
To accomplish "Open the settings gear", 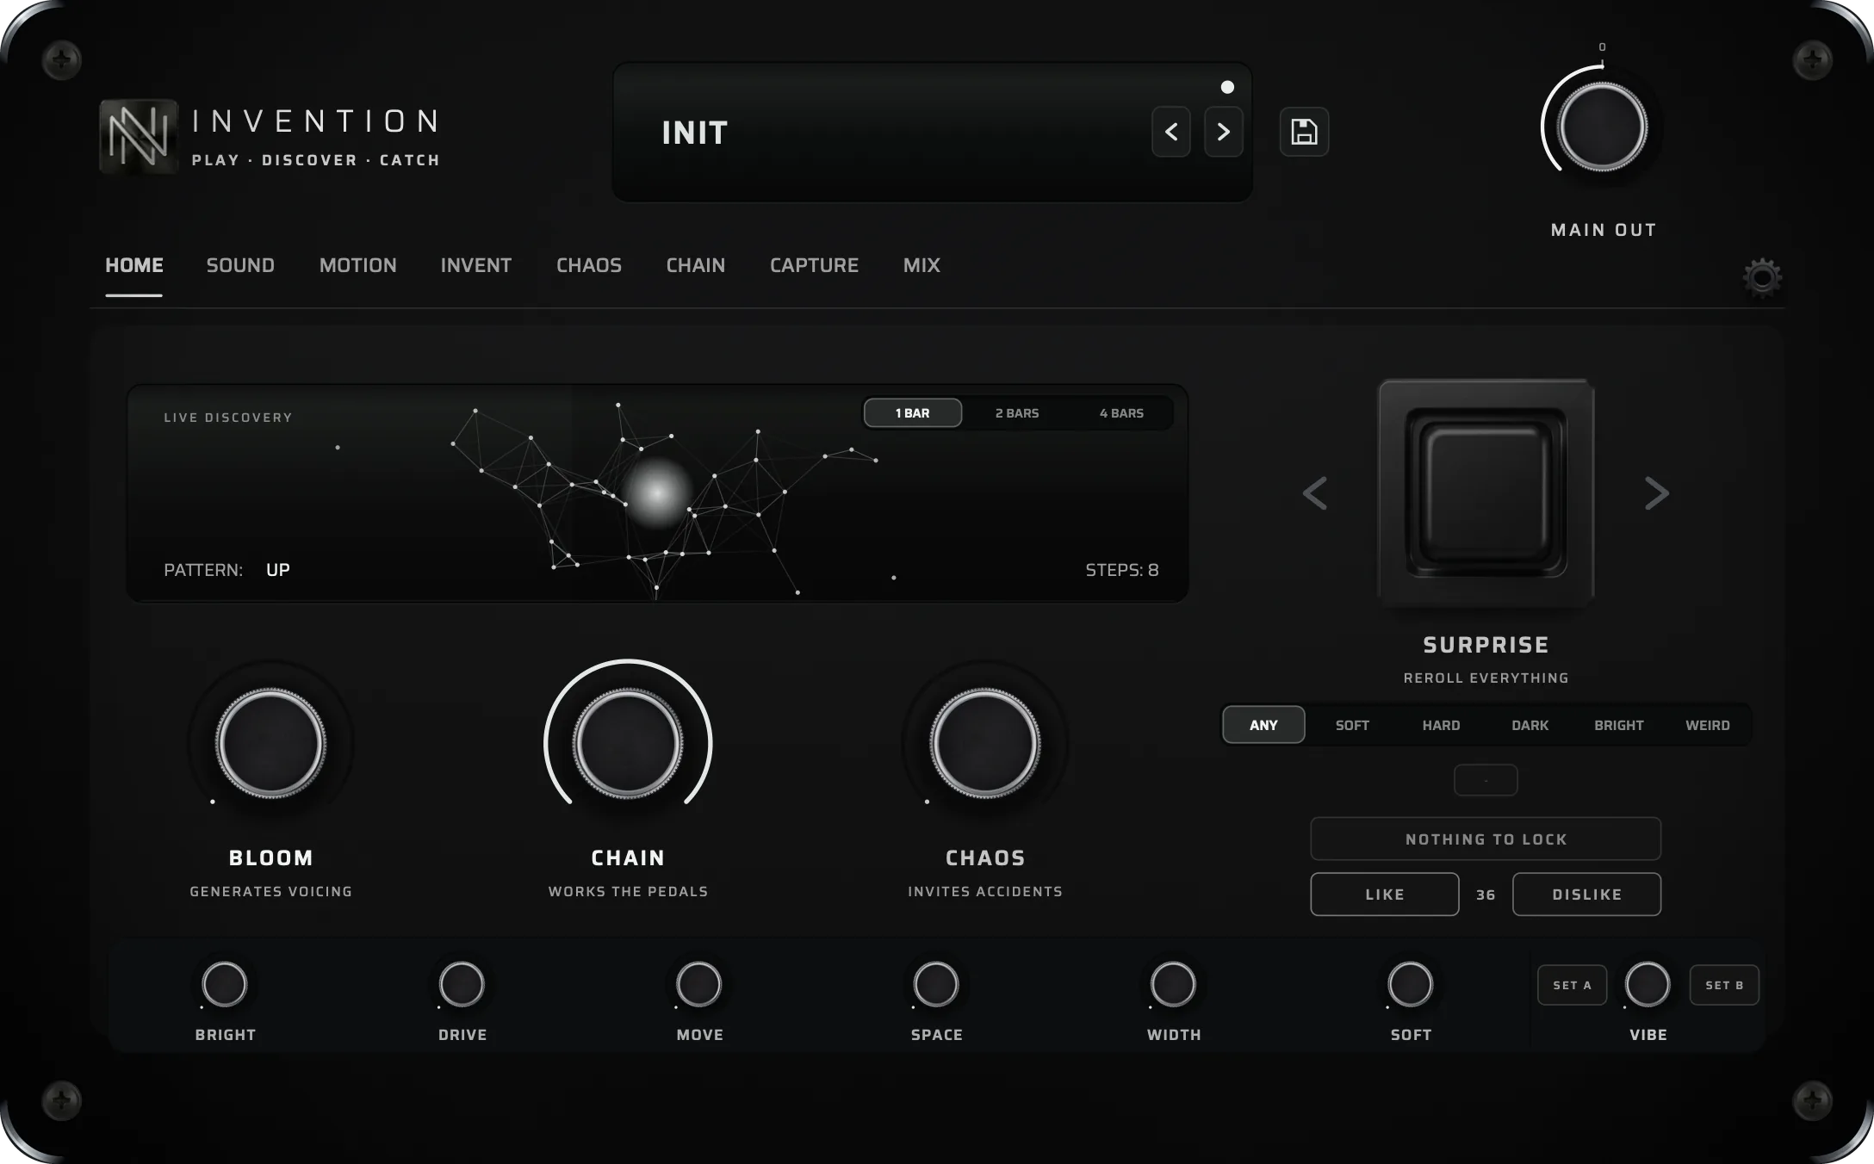I will [1762, 277].
